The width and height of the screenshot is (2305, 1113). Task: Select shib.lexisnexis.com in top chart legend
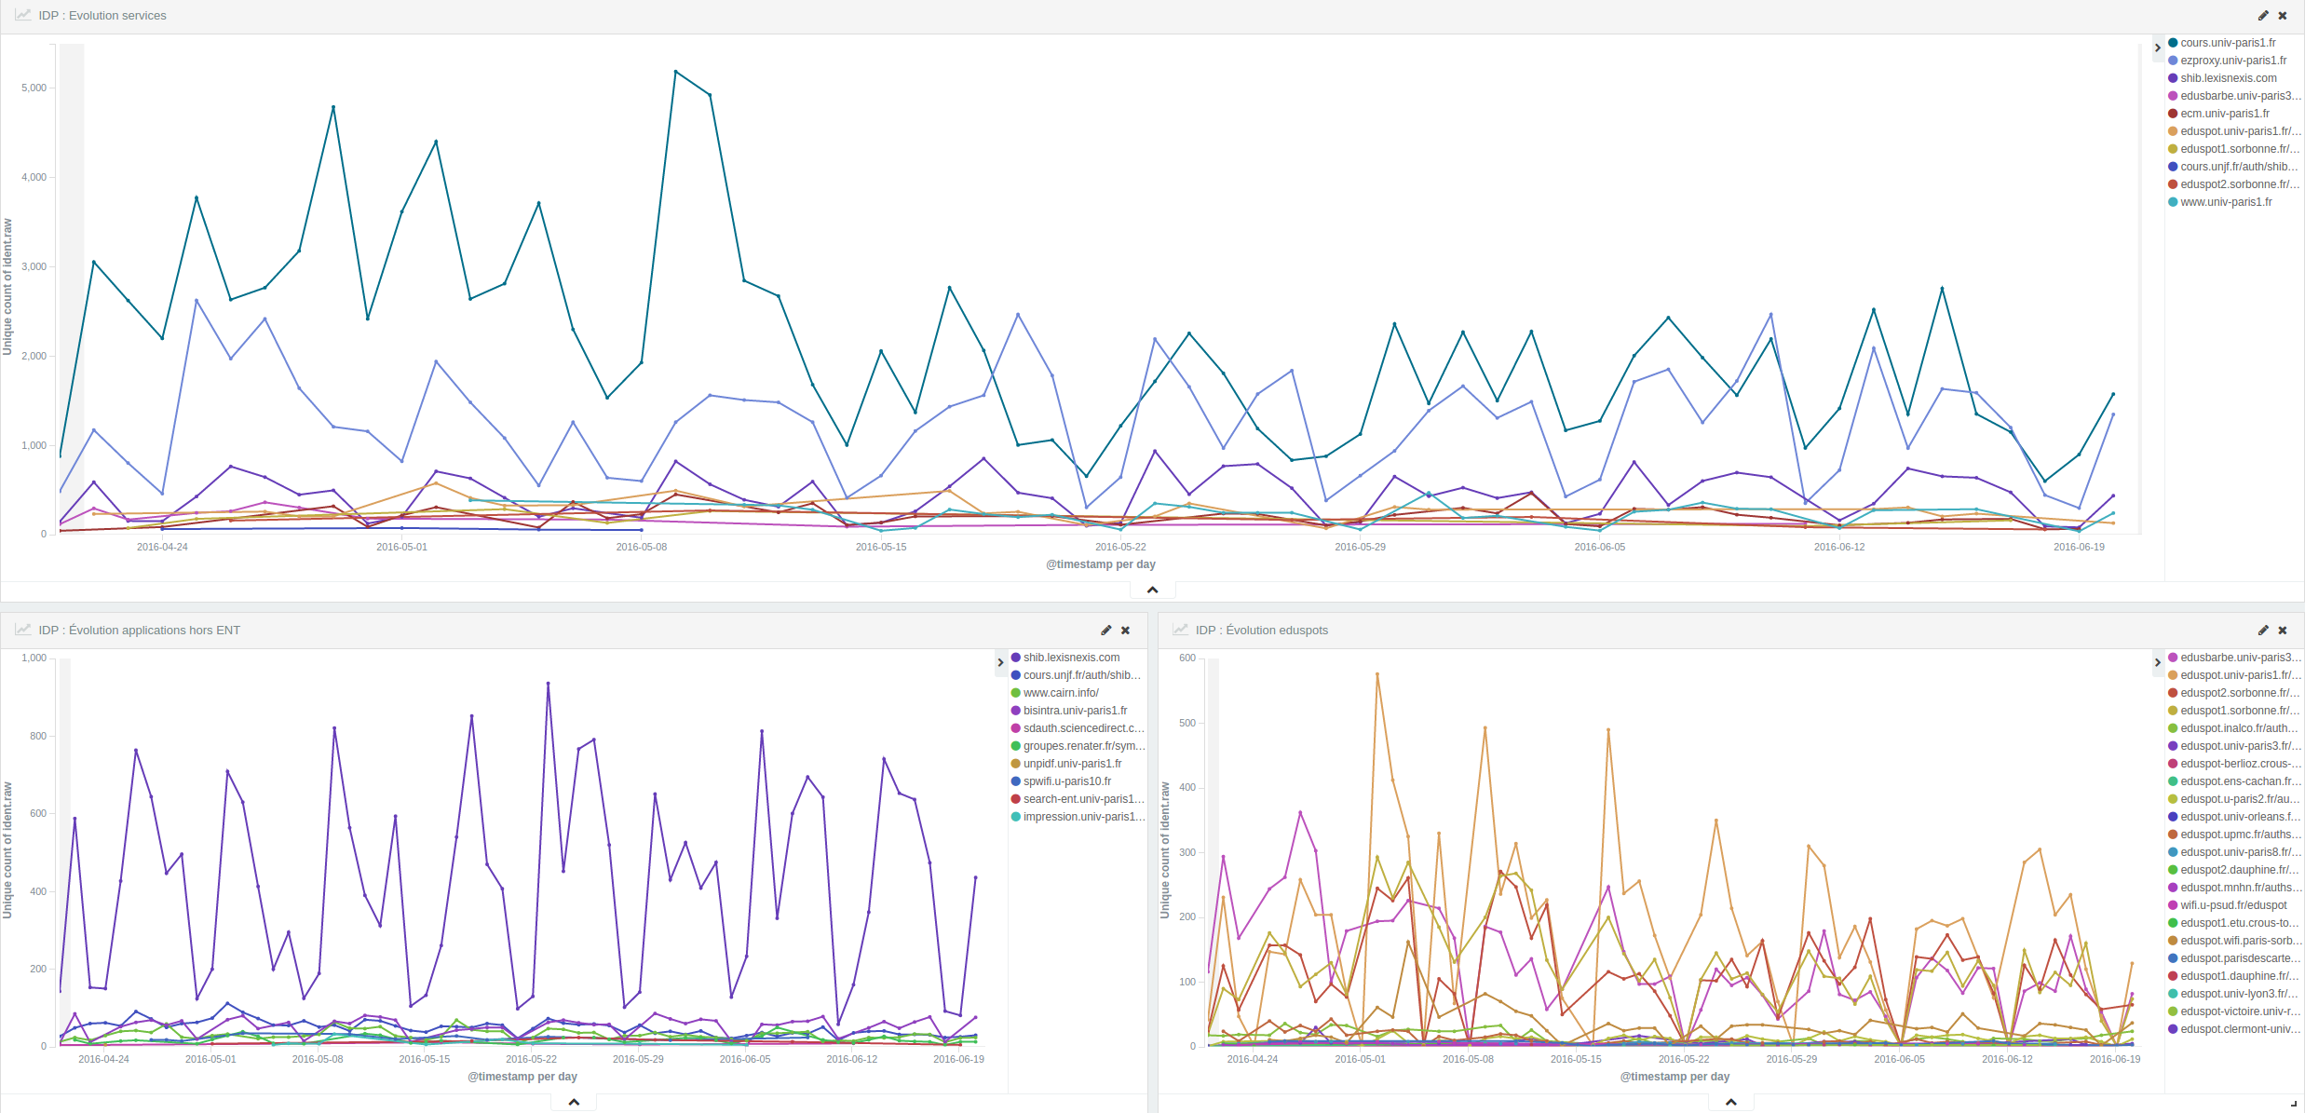(x=2228, y=78)
